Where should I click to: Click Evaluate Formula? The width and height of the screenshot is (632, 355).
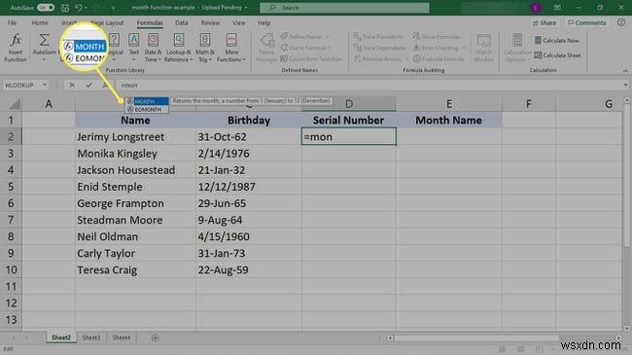click(439, 59)
